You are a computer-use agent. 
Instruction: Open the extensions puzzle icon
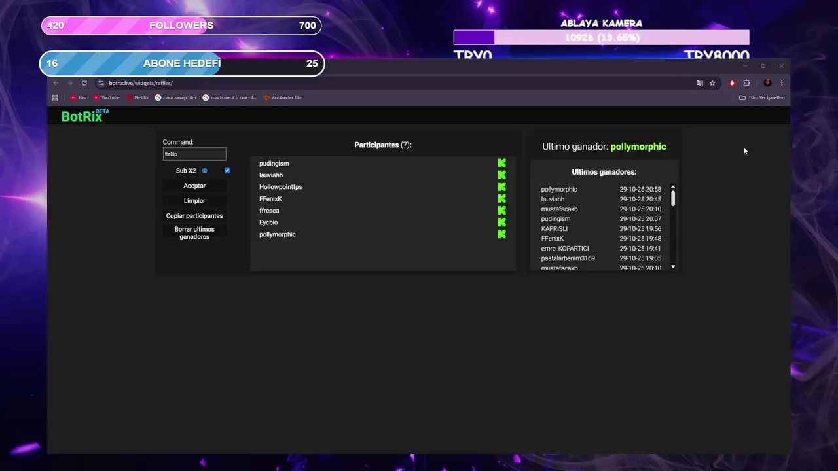click(x=746, y=83)
